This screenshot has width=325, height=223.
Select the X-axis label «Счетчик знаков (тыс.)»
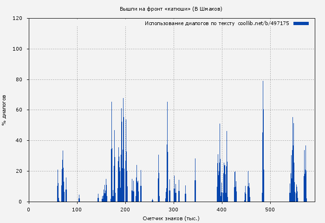coord(170,218)
